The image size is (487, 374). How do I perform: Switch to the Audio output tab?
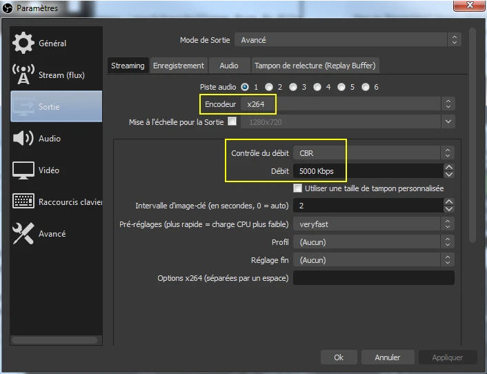229,66
